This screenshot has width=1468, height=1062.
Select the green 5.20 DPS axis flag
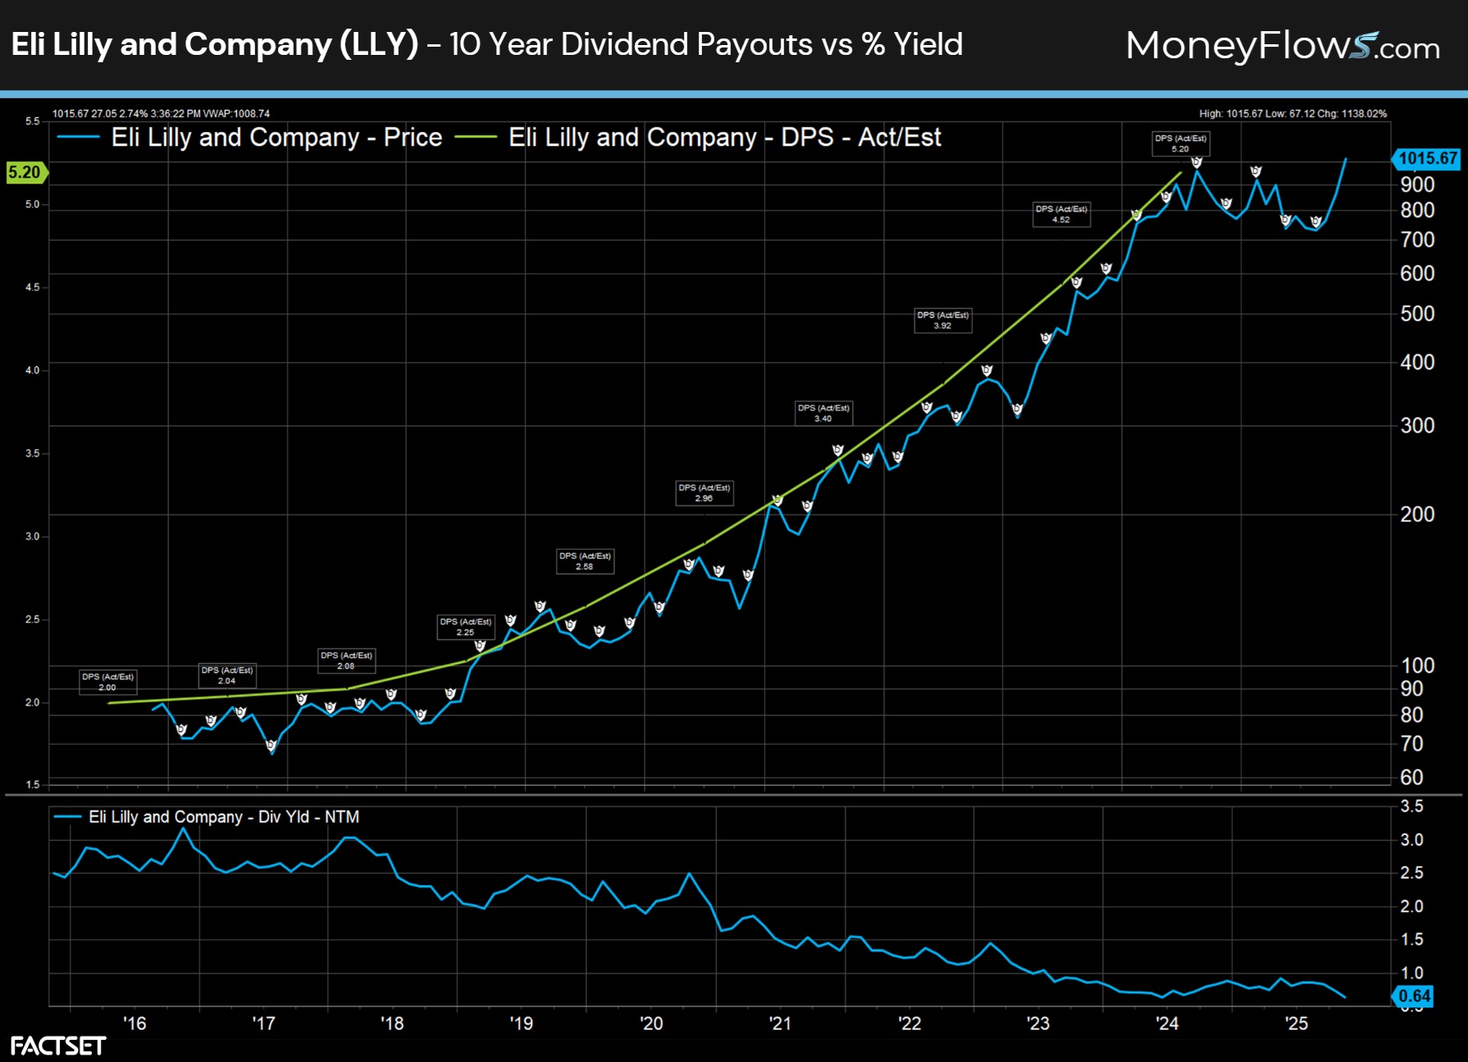pyautogui.click(x=25, y=173)
